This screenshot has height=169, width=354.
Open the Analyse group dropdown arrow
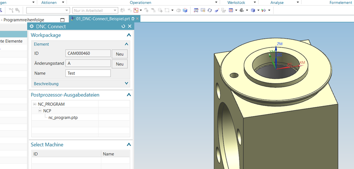pos(298,2)
